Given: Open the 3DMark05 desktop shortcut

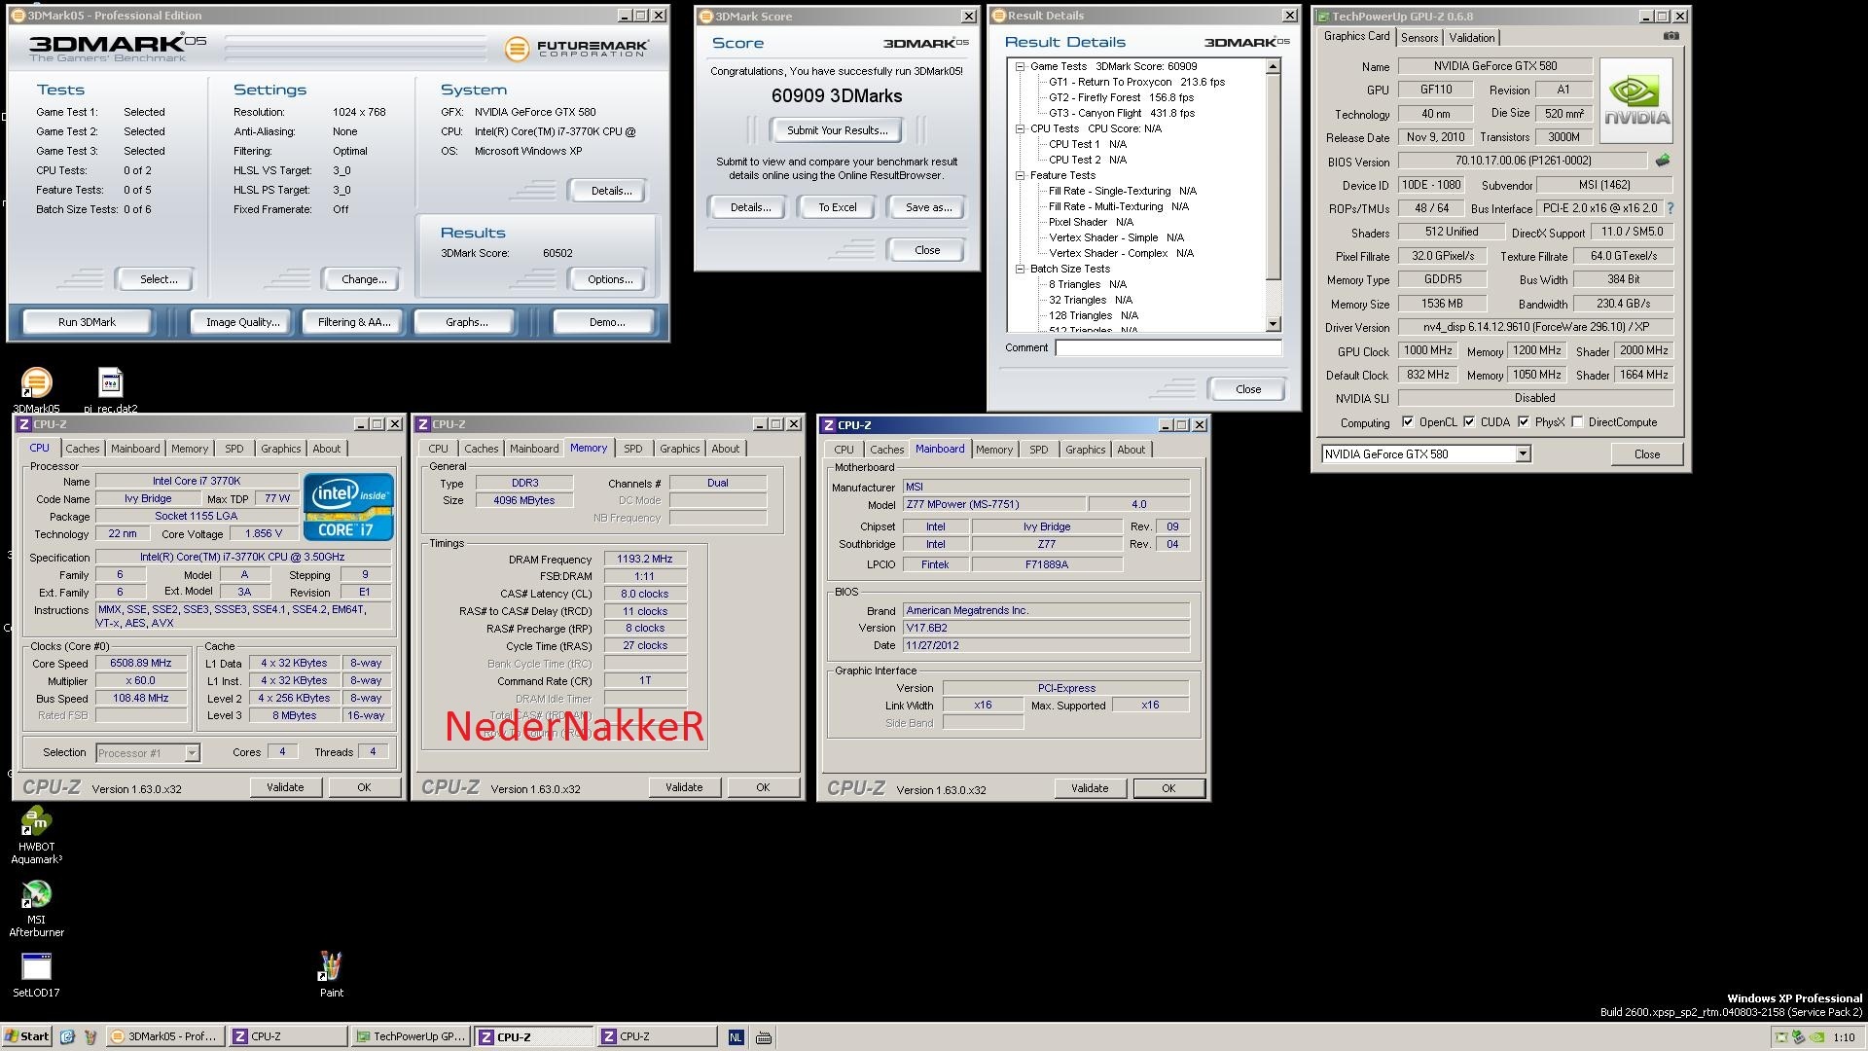Looking at the screenshot, I should pyautogui.click(x=36, y=383).
